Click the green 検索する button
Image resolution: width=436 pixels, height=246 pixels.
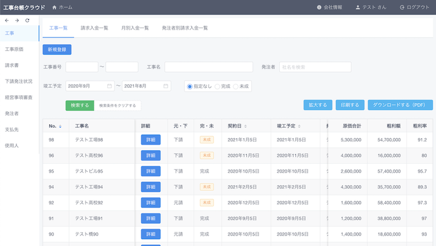[80, 105]
